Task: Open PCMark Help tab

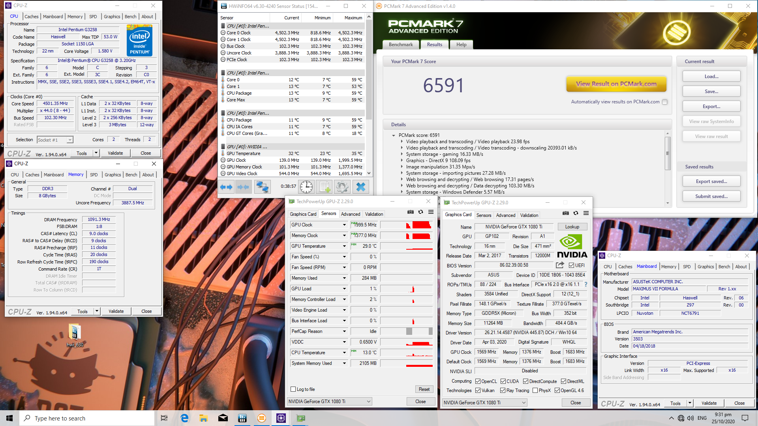Action: coord(461,45)
